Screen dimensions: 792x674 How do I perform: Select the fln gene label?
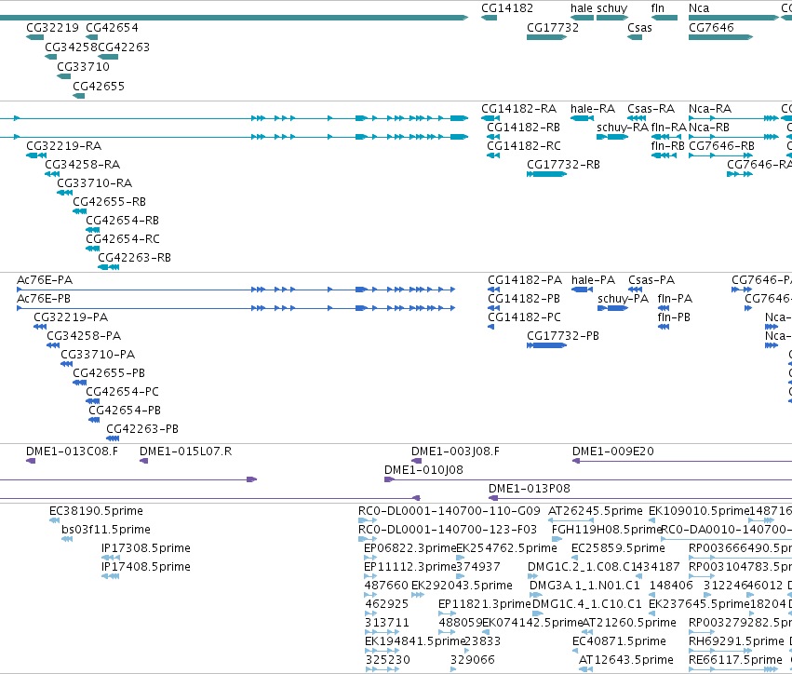point(658,8)
